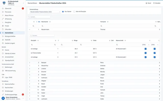Open the second (Alle) filter dropdown

tap(155, 45)
